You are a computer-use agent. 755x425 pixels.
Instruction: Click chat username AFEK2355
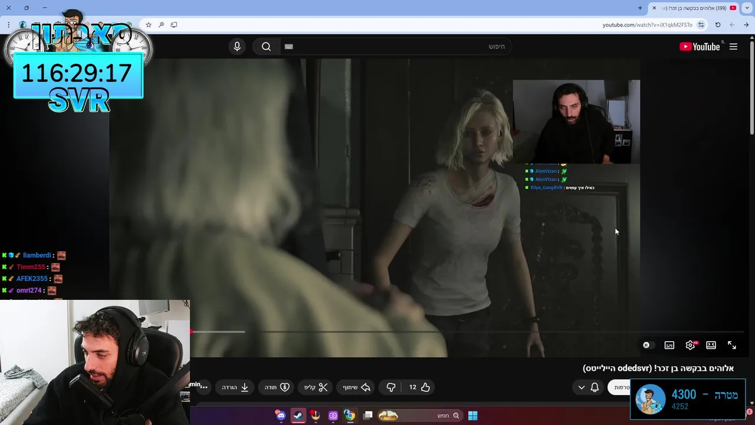(32, 279)
